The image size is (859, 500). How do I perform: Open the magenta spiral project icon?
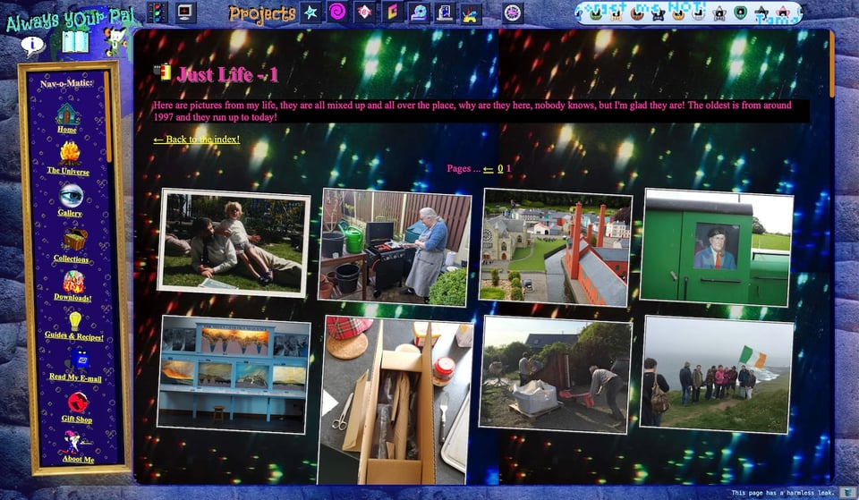point(337,12)
